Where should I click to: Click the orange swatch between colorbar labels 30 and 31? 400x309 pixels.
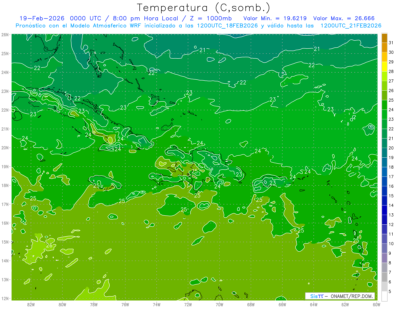384,47
